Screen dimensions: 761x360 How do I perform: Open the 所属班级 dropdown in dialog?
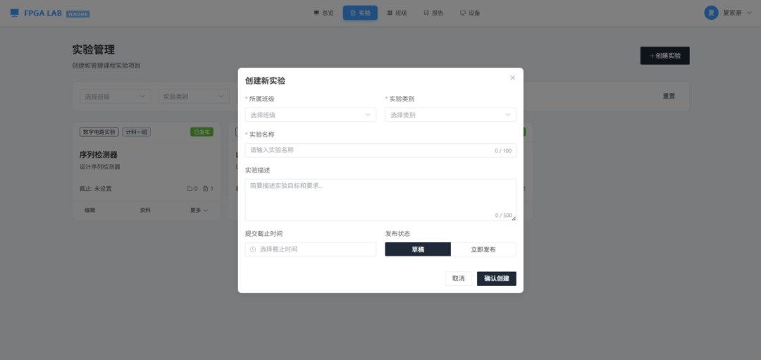pos(310,115)
